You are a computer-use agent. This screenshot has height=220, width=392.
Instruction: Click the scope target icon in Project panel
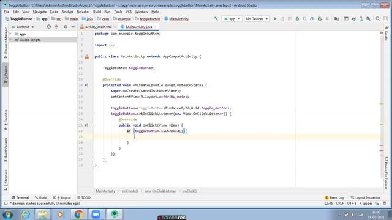coord(49,27)
